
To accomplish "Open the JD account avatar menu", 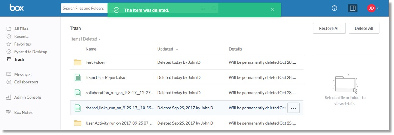I will pyautogui.click(x=373, y=9).
